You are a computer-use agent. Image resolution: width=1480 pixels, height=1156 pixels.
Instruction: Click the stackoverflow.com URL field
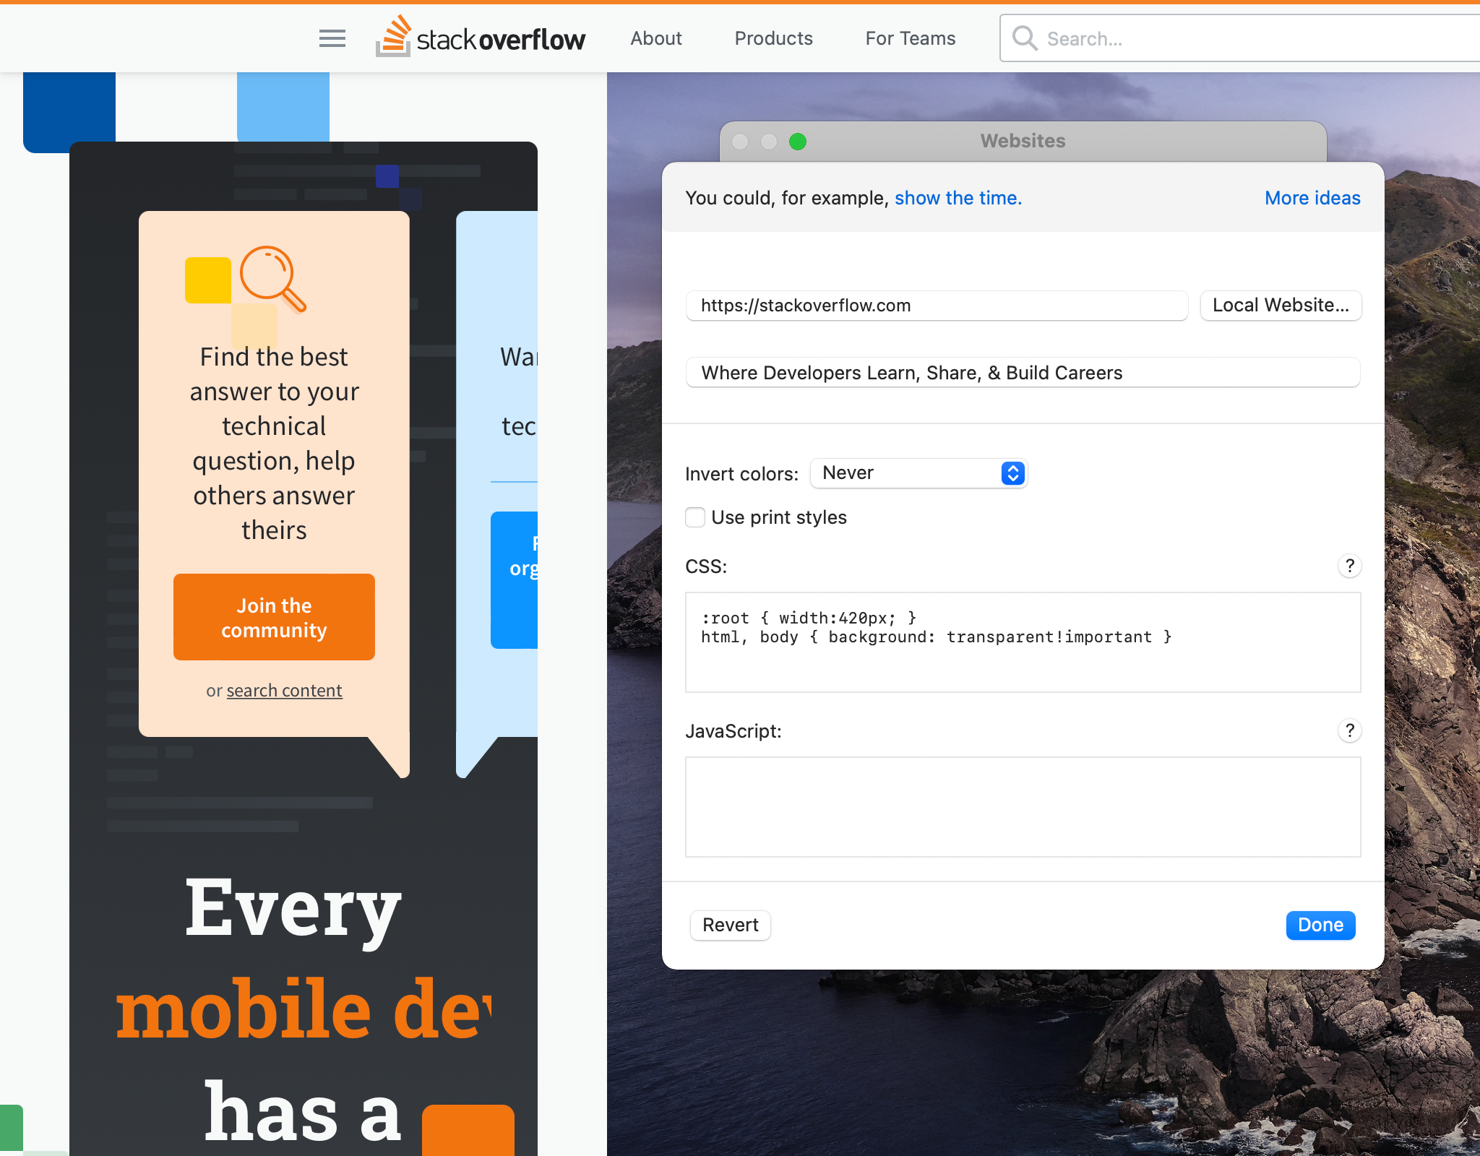click(936, 305)
